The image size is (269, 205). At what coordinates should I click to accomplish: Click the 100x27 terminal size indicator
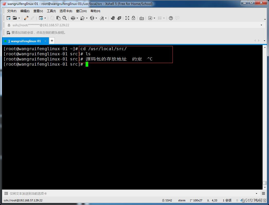[196, 200]
